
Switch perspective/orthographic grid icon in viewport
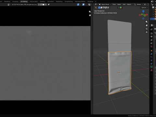[147, 32]
